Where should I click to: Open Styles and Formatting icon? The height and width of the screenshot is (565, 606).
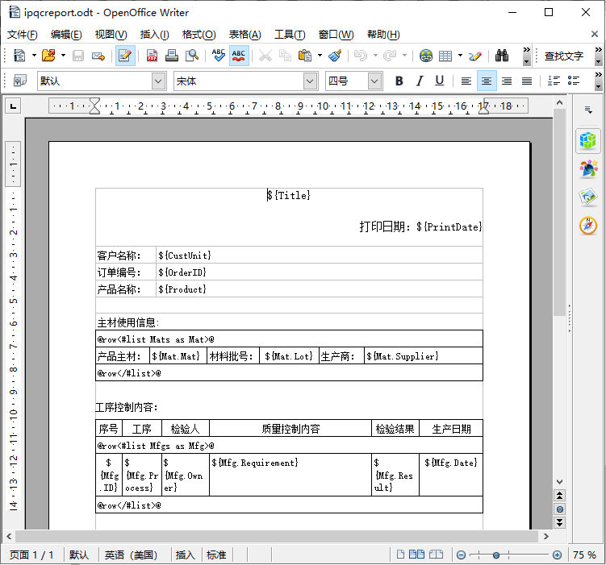coord(19,81)
